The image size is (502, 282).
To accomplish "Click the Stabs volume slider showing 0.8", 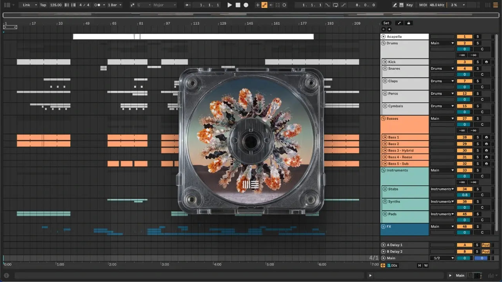I will coord(465,195).
